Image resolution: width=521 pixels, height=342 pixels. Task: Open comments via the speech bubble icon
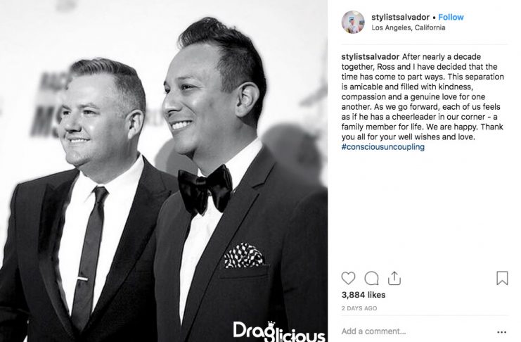[371, 278]
